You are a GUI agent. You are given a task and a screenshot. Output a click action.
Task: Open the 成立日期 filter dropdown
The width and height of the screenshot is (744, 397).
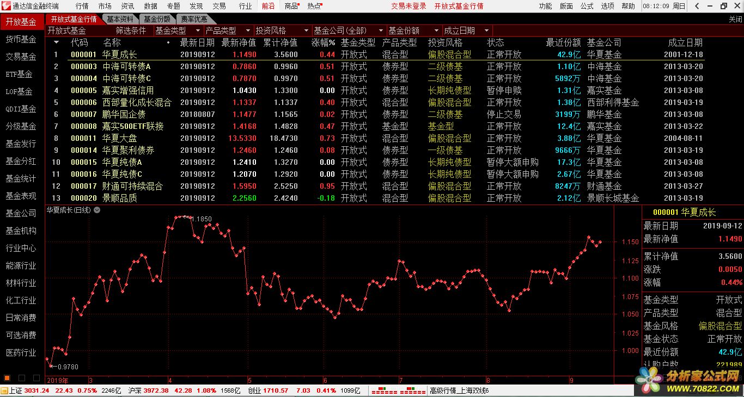pyautogui.click(x=467, y=30)
